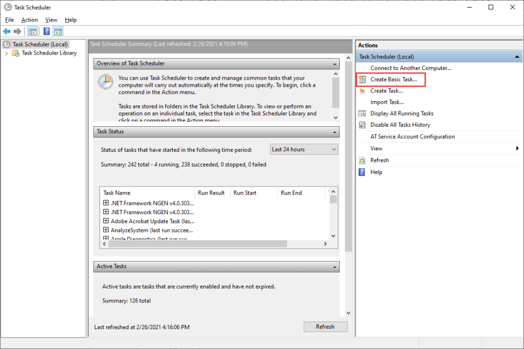Click the Task Scheduler Library folder icon
The height and width of the screenshot is (349, 524).
click(16, 53)
